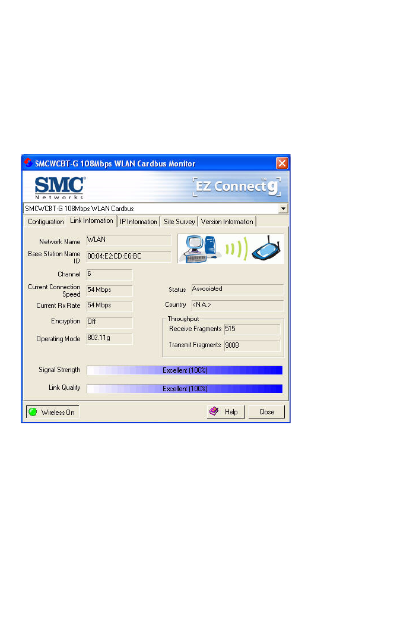Click the Country field showing <N.A.>

pyautogui.click(x=237, y=306)
